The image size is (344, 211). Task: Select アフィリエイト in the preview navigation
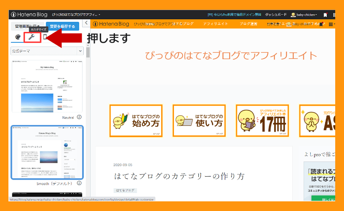tap(216, 24)
